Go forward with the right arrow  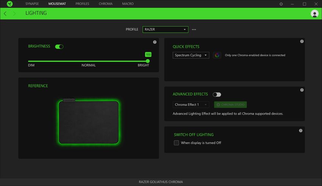click(x=14, y=14)
